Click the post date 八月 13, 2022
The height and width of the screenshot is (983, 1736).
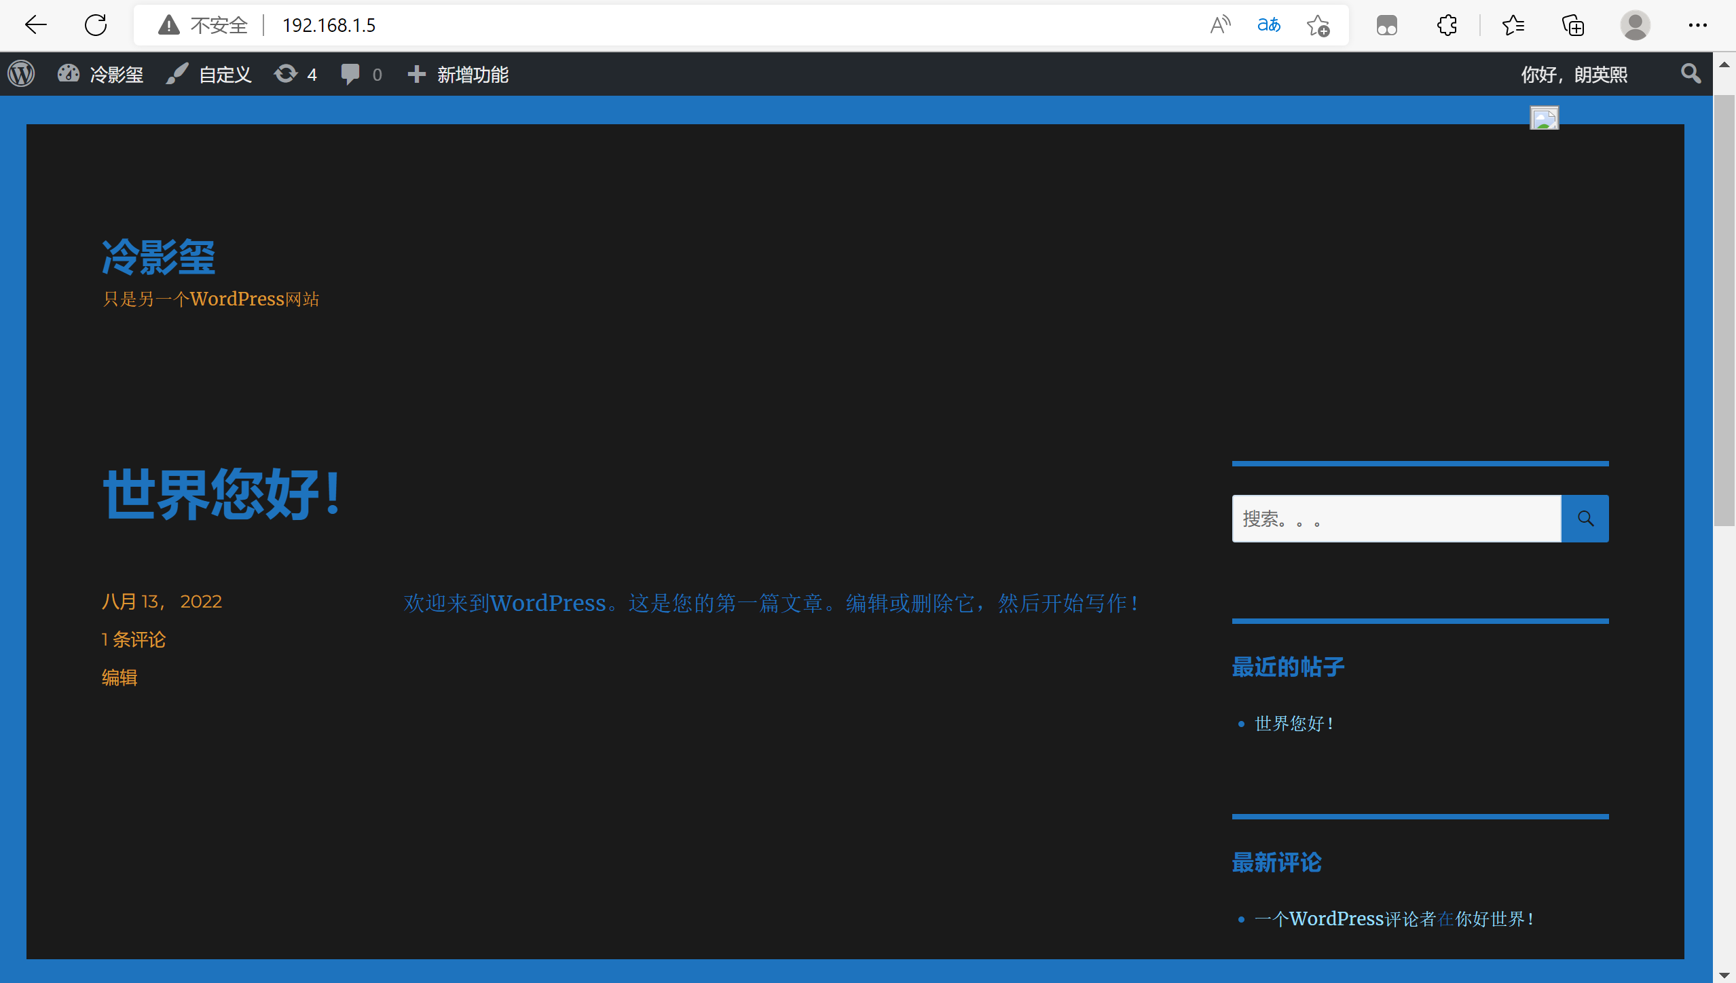pos(162,601)
